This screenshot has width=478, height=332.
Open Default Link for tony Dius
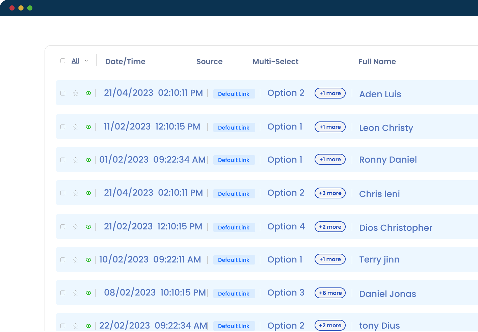point(234,326)
